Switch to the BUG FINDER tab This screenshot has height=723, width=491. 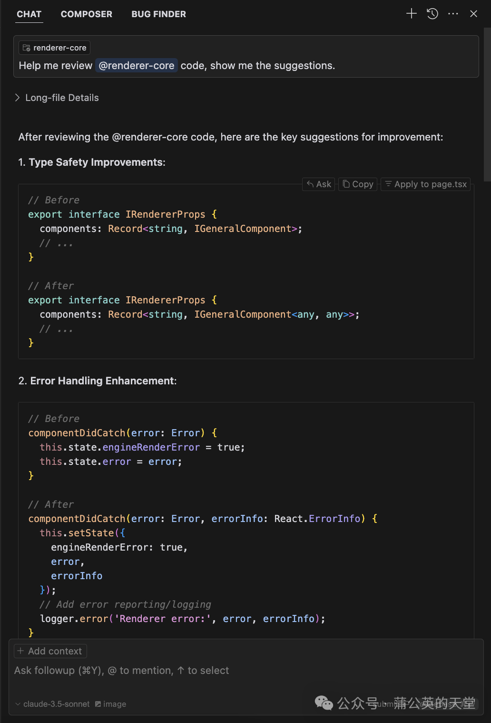tap(159, 14)
